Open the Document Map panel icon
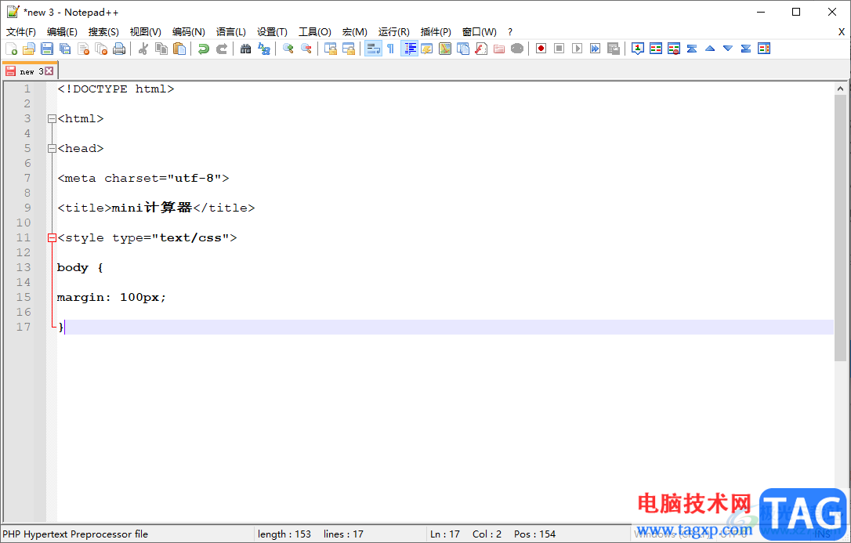Viewport: 851px width, 543px height. point(445,49)
